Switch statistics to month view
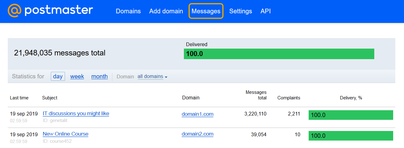404x148 pixels. coord(99,76)
